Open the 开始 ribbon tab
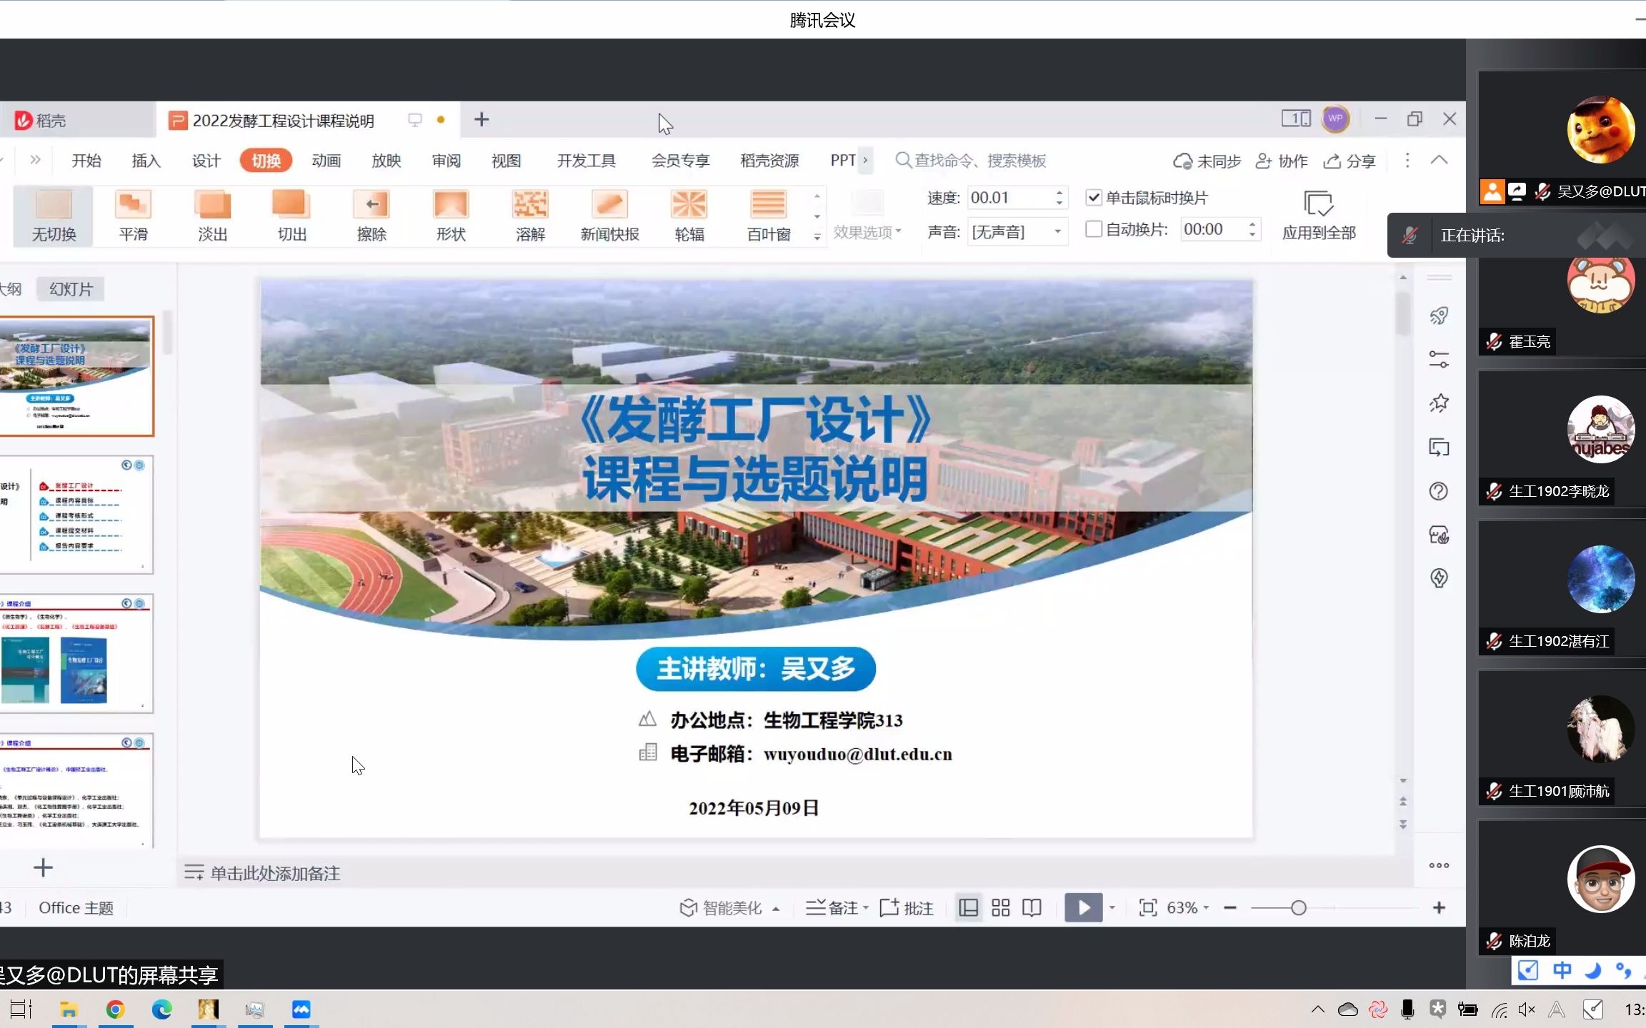 86,161
